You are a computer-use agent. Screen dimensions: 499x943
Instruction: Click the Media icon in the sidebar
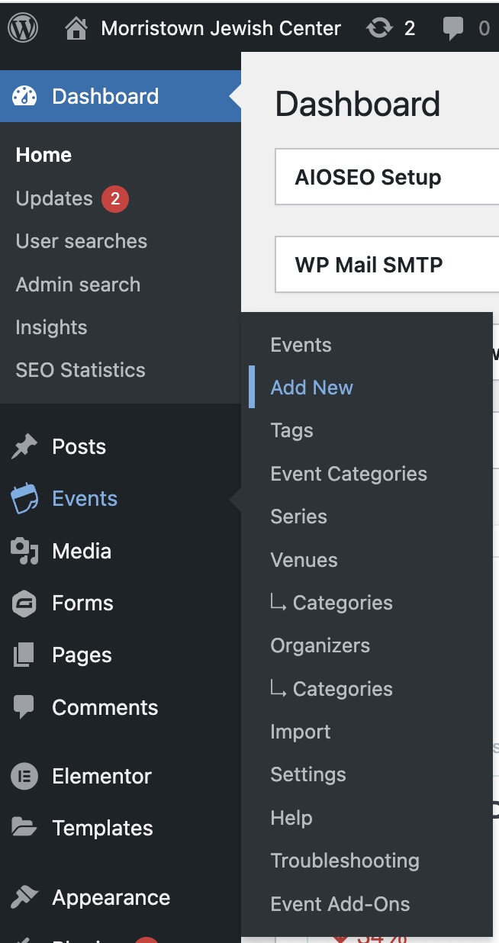click(x=24, y=551)
